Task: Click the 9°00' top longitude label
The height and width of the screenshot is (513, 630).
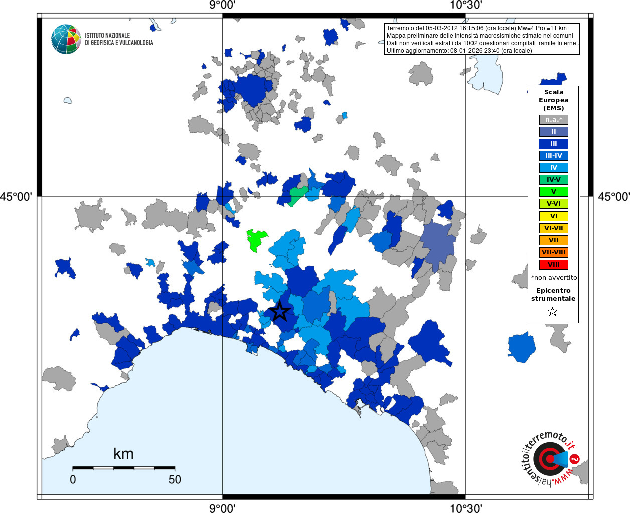Action: [222, 6]
